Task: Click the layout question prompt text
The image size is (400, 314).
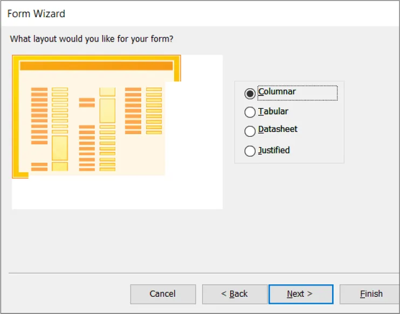Action: [92, 39]
